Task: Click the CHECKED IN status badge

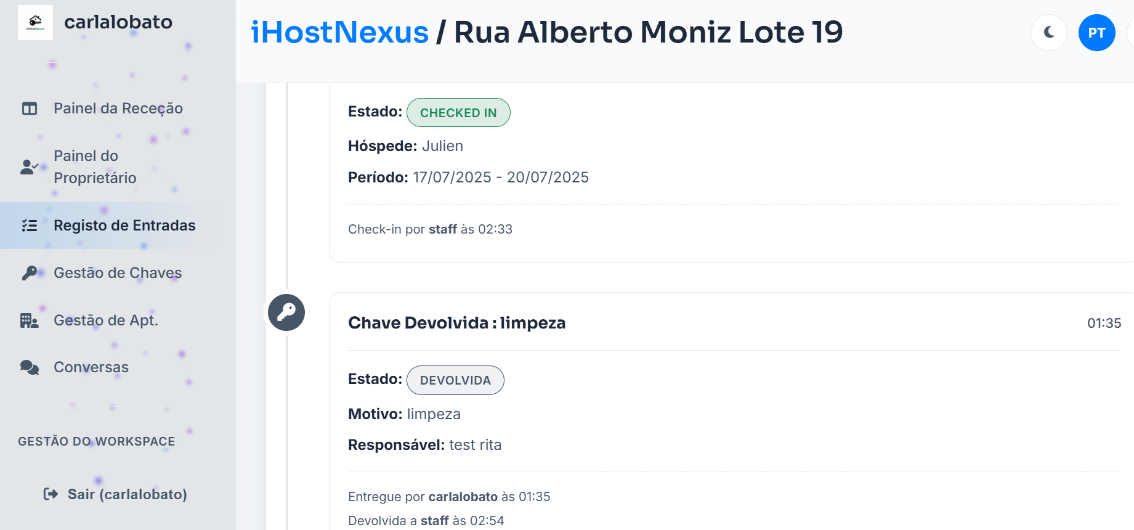Action: (458, 112)
